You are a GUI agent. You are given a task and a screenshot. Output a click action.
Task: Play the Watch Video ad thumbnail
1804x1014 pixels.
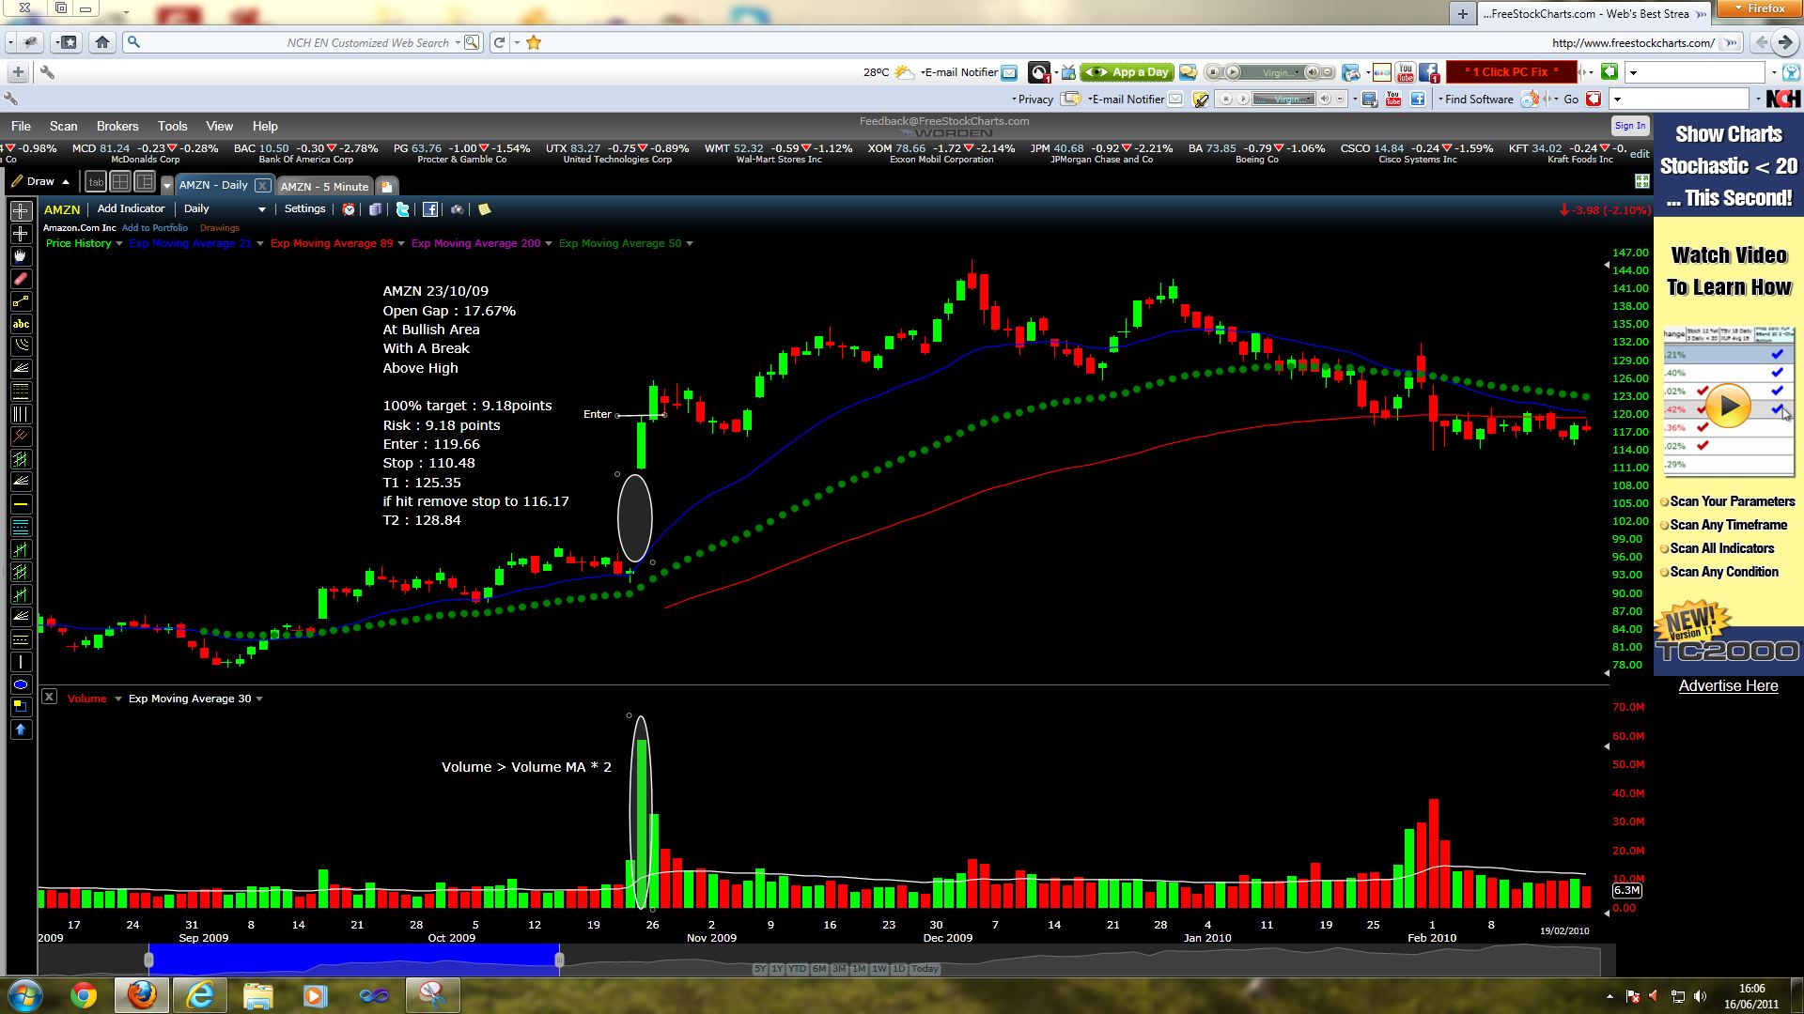(x=1728, y=407)
